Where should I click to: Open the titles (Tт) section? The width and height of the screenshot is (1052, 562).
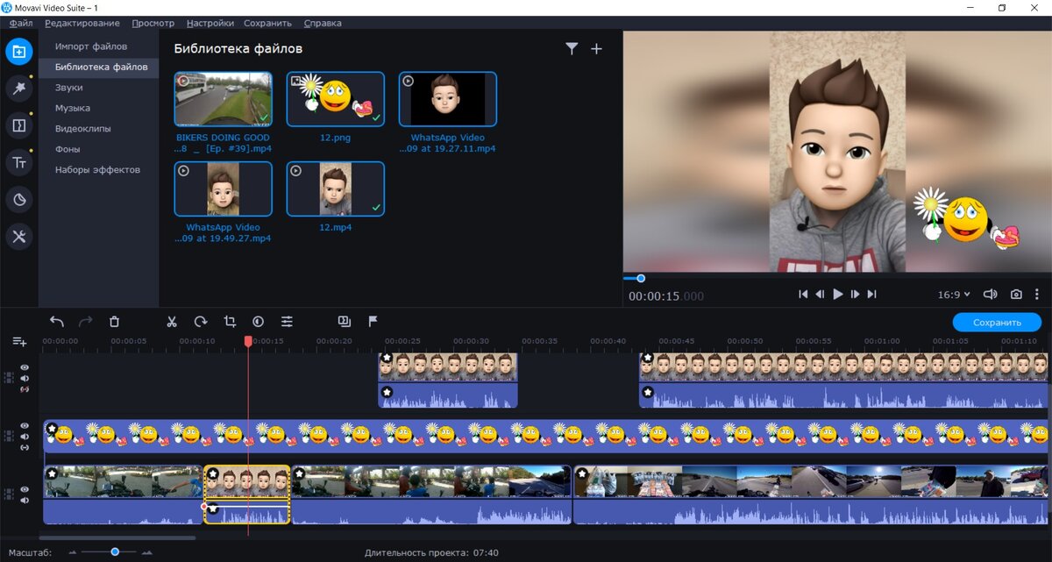pyautogui.click(x=18, y=162)
